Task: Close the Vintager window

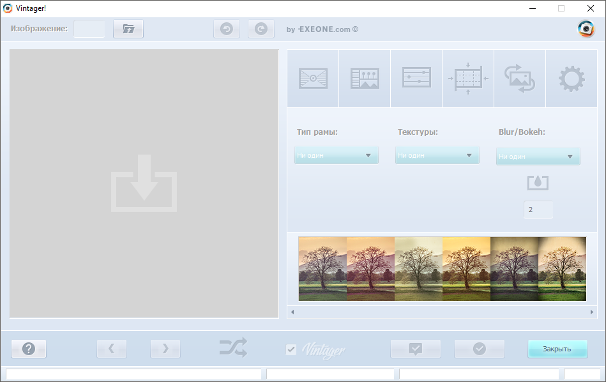Action: [x=591, y=8]
